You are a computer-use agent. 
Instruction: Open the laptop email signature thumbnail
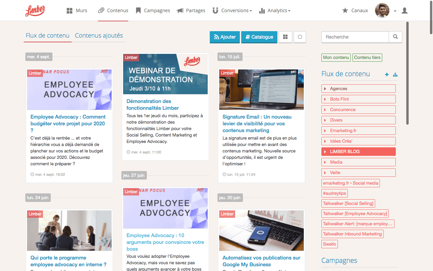click(261, 89)
